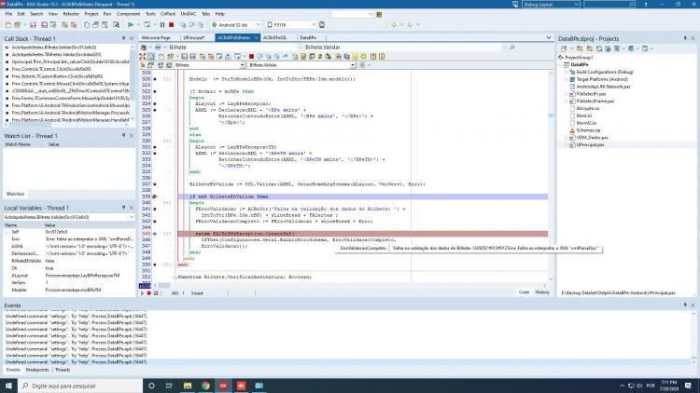Open the Debug Layout dropdown

pyautogui.click(x=577, y=4)
